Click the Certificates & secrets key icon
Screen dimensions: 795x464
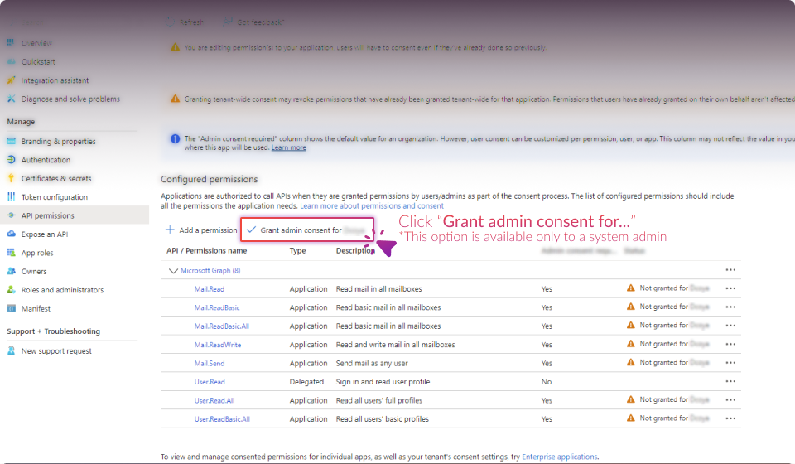click(11, 178)
